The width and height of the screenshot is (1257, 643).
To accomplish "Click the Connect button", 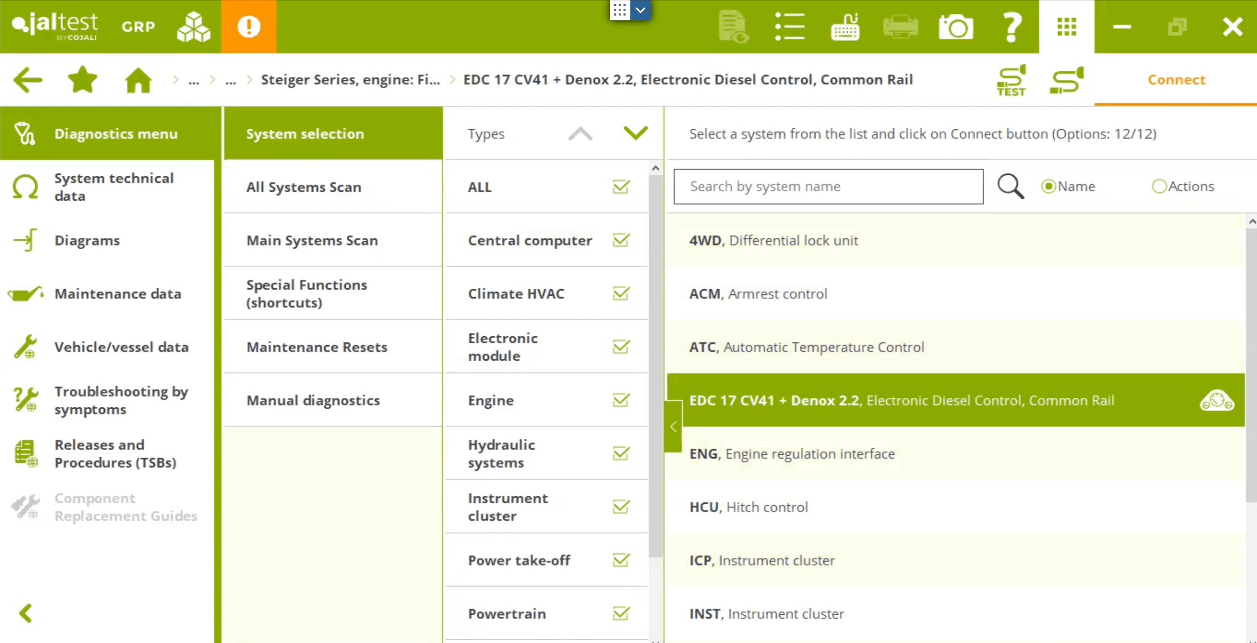I will coord(1176,80).
